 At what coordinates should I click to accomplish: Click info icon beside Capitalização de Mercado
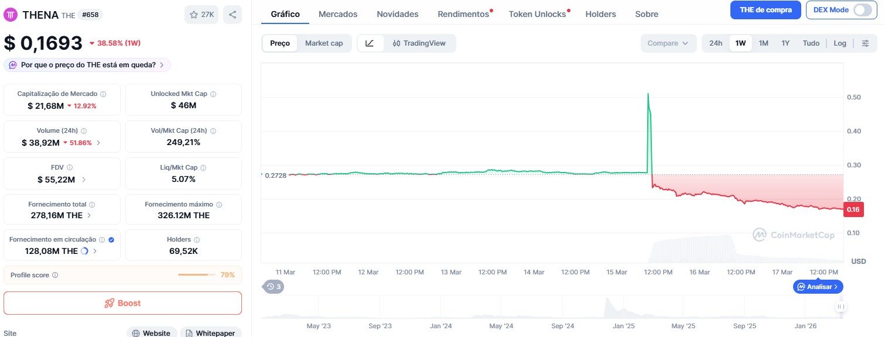(x=103, y=94)
